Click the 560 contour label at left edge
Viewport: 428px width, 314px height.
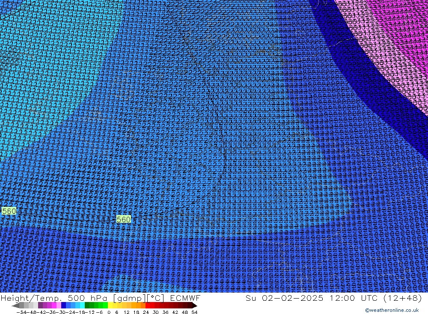9,211
